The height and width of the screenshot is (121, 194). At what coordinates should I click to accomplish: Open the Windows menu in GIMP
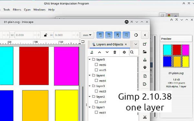pos(39,10)
